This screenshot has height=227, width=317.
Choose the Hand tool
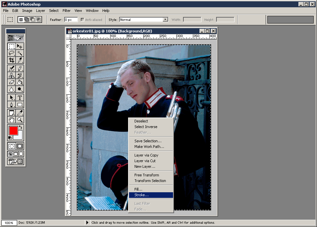12,120
